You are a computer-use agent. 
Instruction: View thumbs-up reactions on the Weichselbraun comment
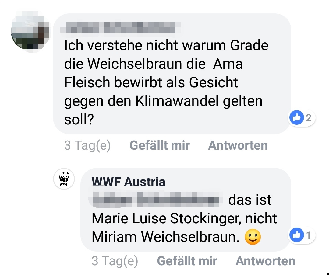coord(297,117)
